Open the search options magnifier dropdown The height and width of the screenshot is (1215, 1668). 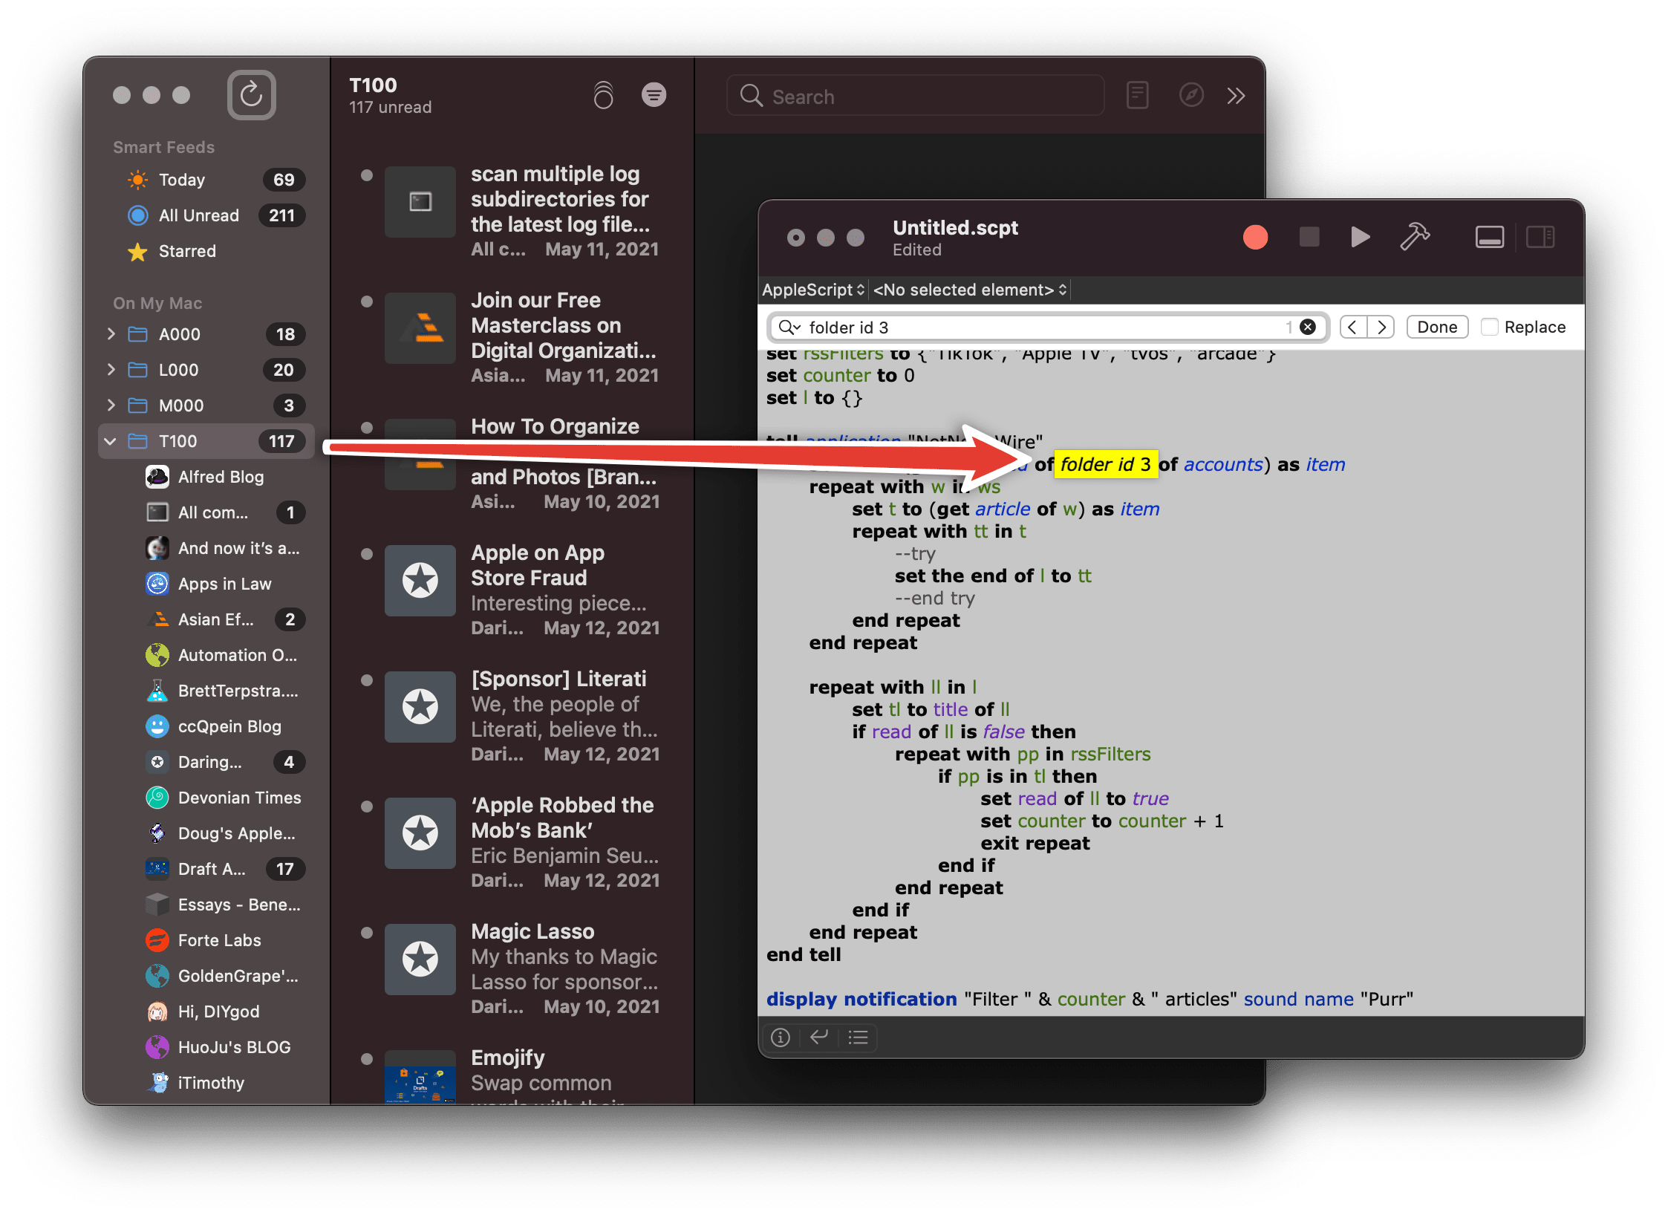point(789,328)
